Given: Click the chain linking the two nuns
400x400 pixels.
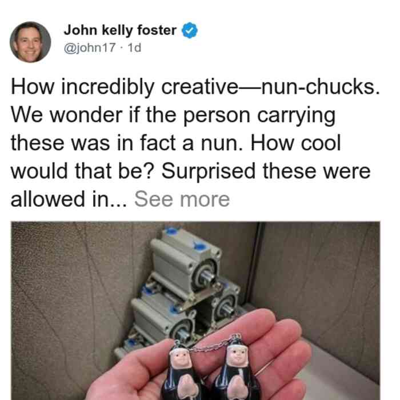Looking at the screenshot, I should click(x=209, y=346).
